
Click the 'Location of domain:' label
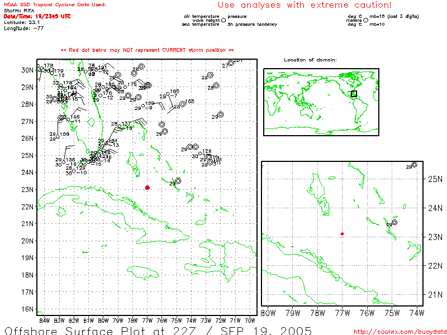[x=310, y=60]
